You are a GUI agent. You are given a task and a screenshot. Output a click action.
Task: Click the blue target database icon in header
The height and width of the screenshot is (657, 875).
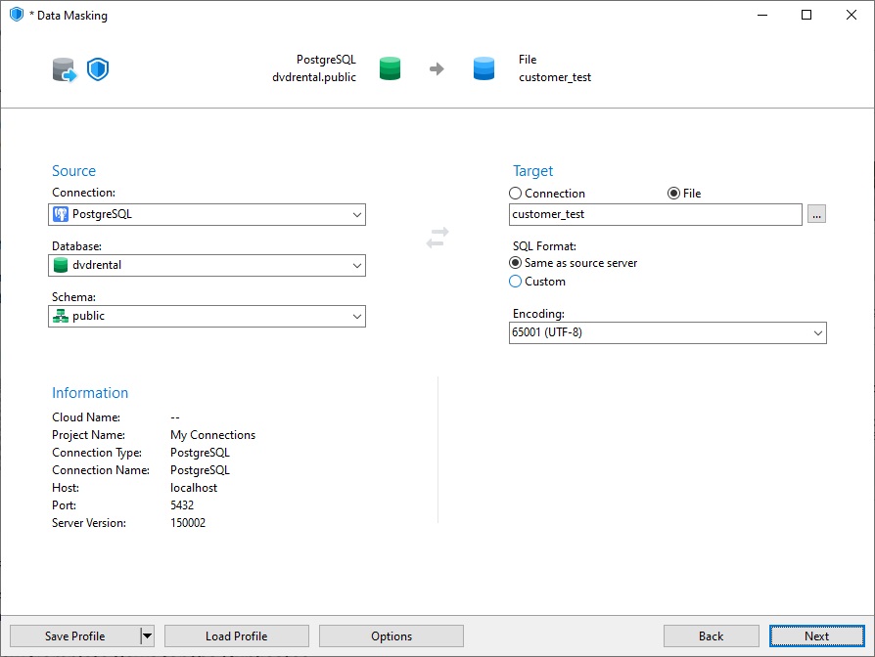[x=484, y=68]
